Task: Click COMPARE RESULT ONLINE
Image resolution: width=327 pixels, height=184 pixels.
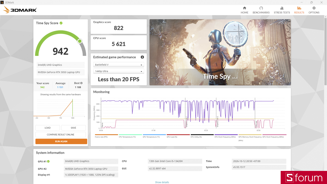Action: (x=60, y=135)
